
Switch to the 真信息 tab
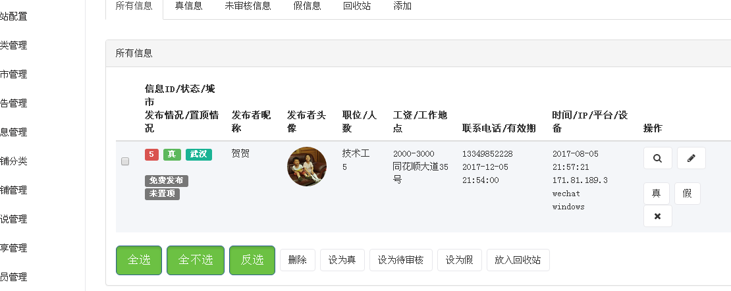tap(188, 7)
